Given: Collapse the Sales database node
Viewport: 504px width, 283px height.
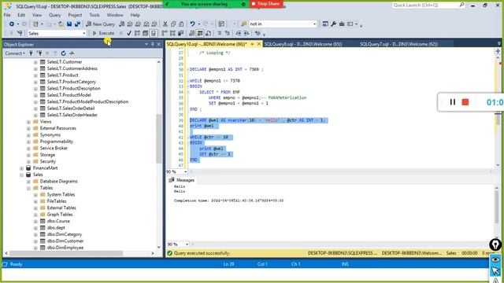Looking at the screenshot, I should coord(21,175).
